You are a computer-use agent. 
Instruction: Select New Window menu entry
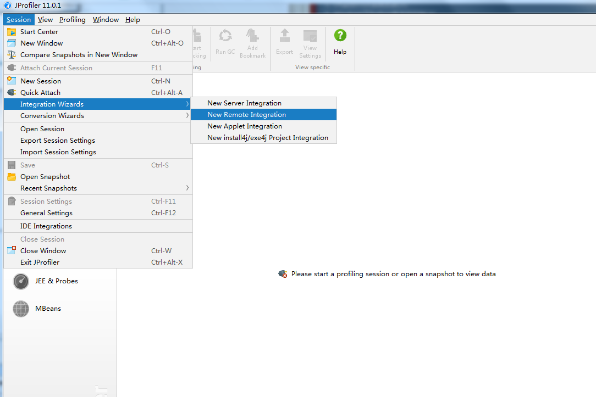pyautogui.click(x=98, y=43)
